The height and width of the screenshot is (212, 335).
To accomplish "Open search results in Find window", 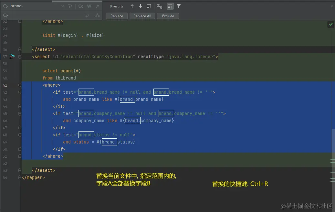I will (x=149, y=6).
